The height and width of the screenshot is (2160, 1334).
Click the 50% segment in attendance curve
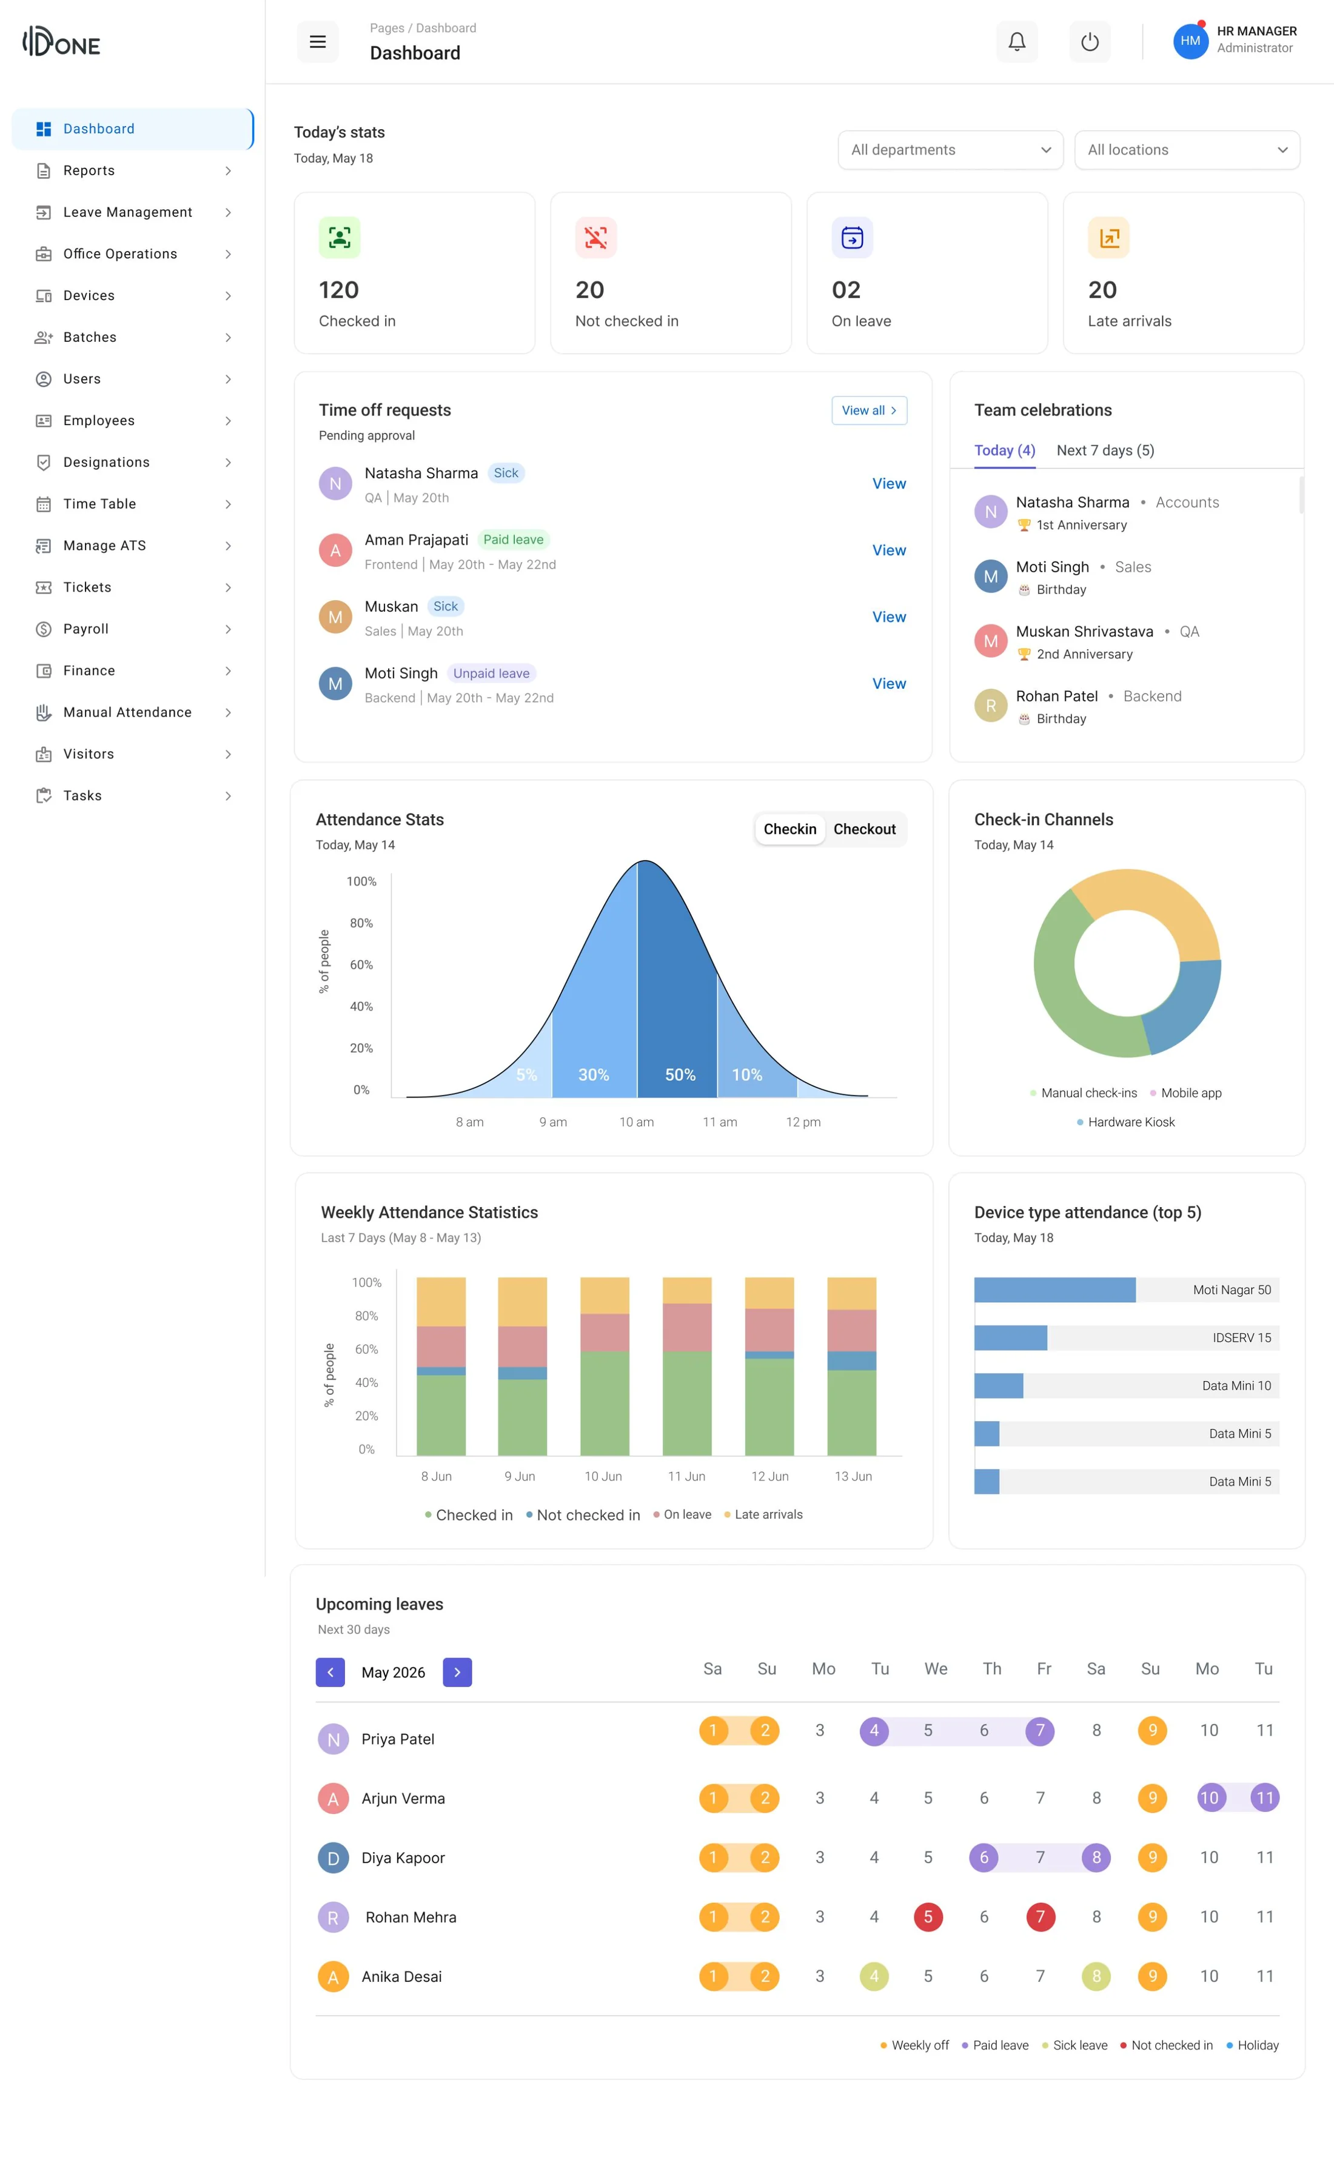677,979
